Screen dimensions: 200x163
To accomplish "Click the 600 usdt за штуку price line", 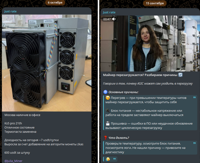I will [x=17, y=152].
